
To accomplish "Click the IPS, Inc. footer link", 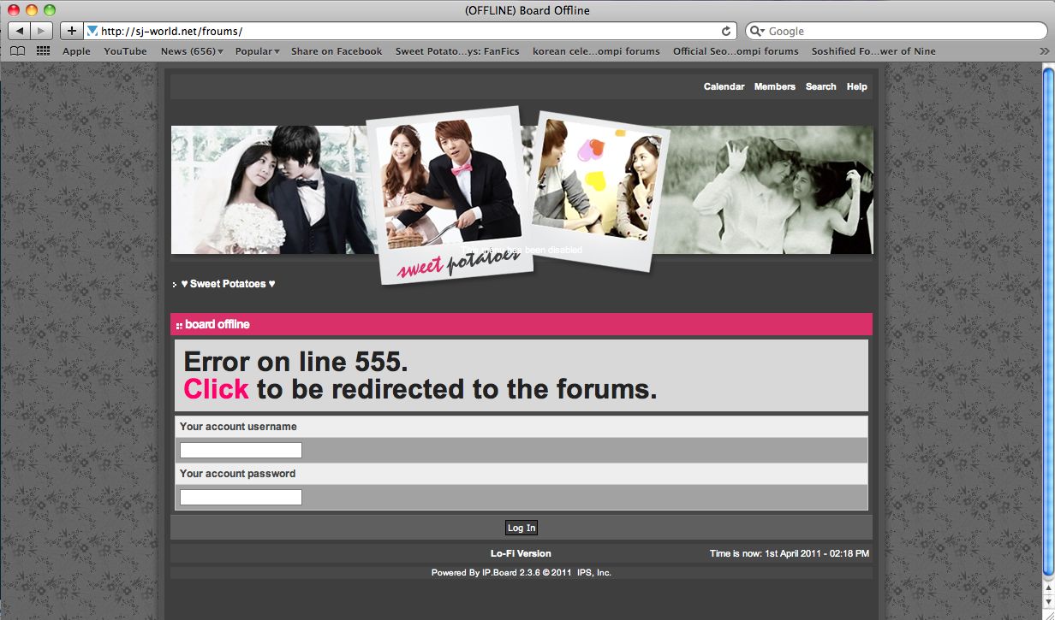I will 594,573.
